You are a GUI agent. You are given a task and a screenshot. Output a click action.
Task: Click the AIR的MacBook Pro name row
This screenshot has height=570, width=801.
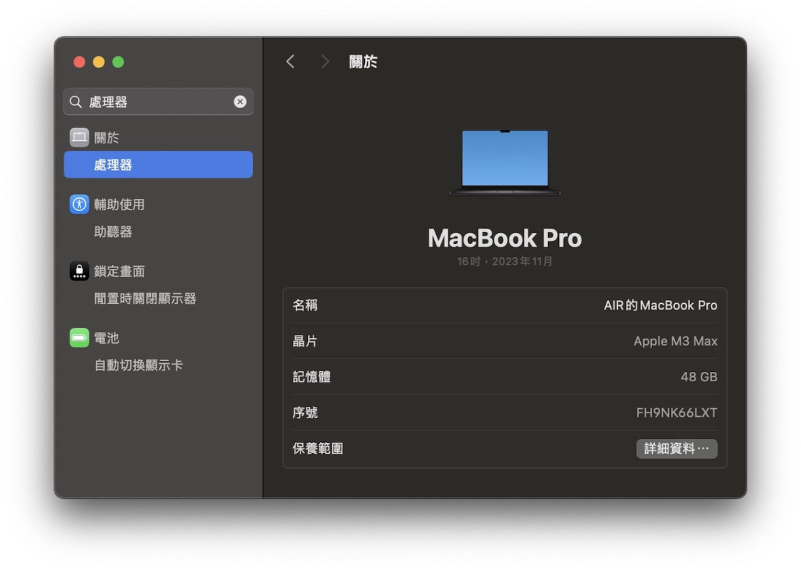[x=504, y=305]
